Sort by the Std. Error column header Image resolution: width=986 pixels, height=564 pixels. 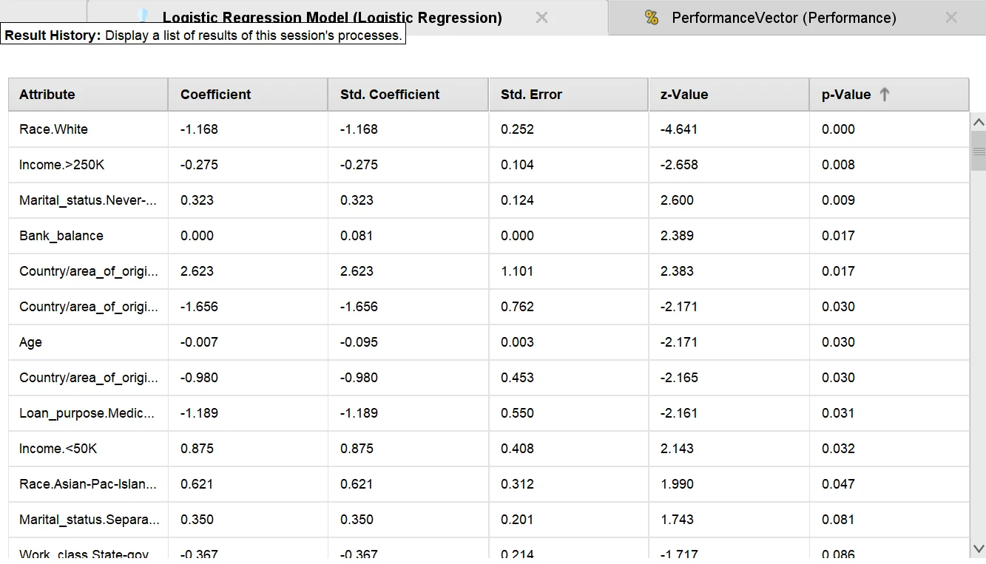pos(569,95)
